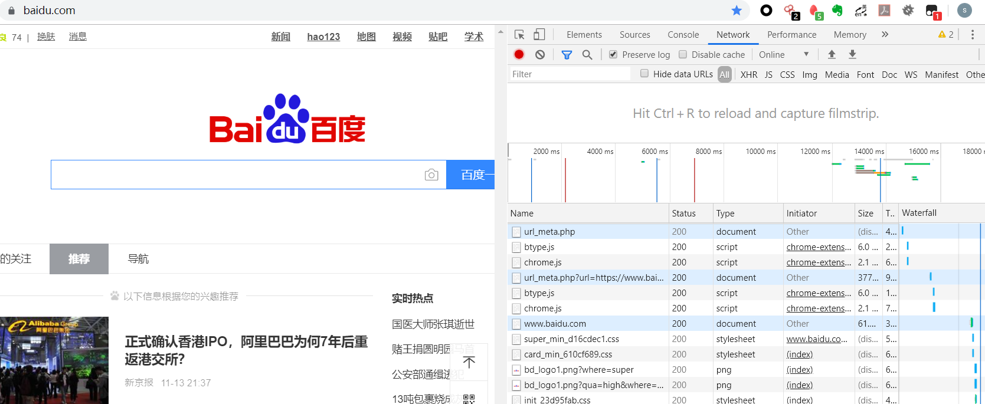Toggle the network filter funnel icon

[x=567, y=54]
